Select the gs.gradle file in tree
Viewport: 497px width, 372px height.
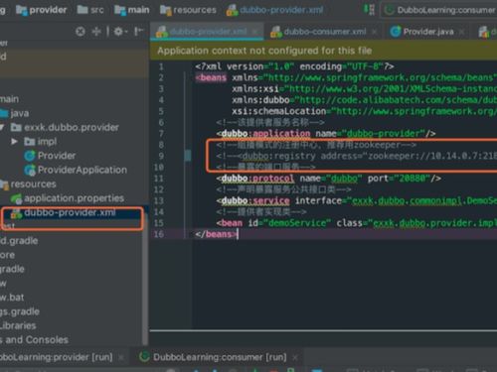coord(20,311)
